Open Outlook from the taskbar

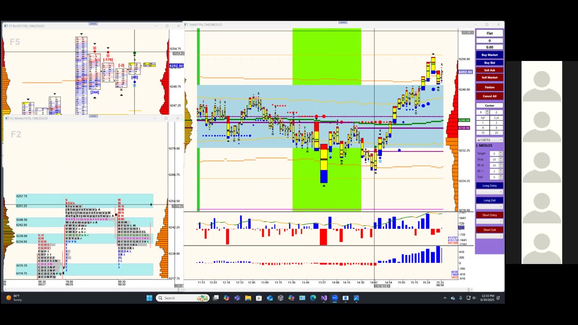tap(270, 298)
